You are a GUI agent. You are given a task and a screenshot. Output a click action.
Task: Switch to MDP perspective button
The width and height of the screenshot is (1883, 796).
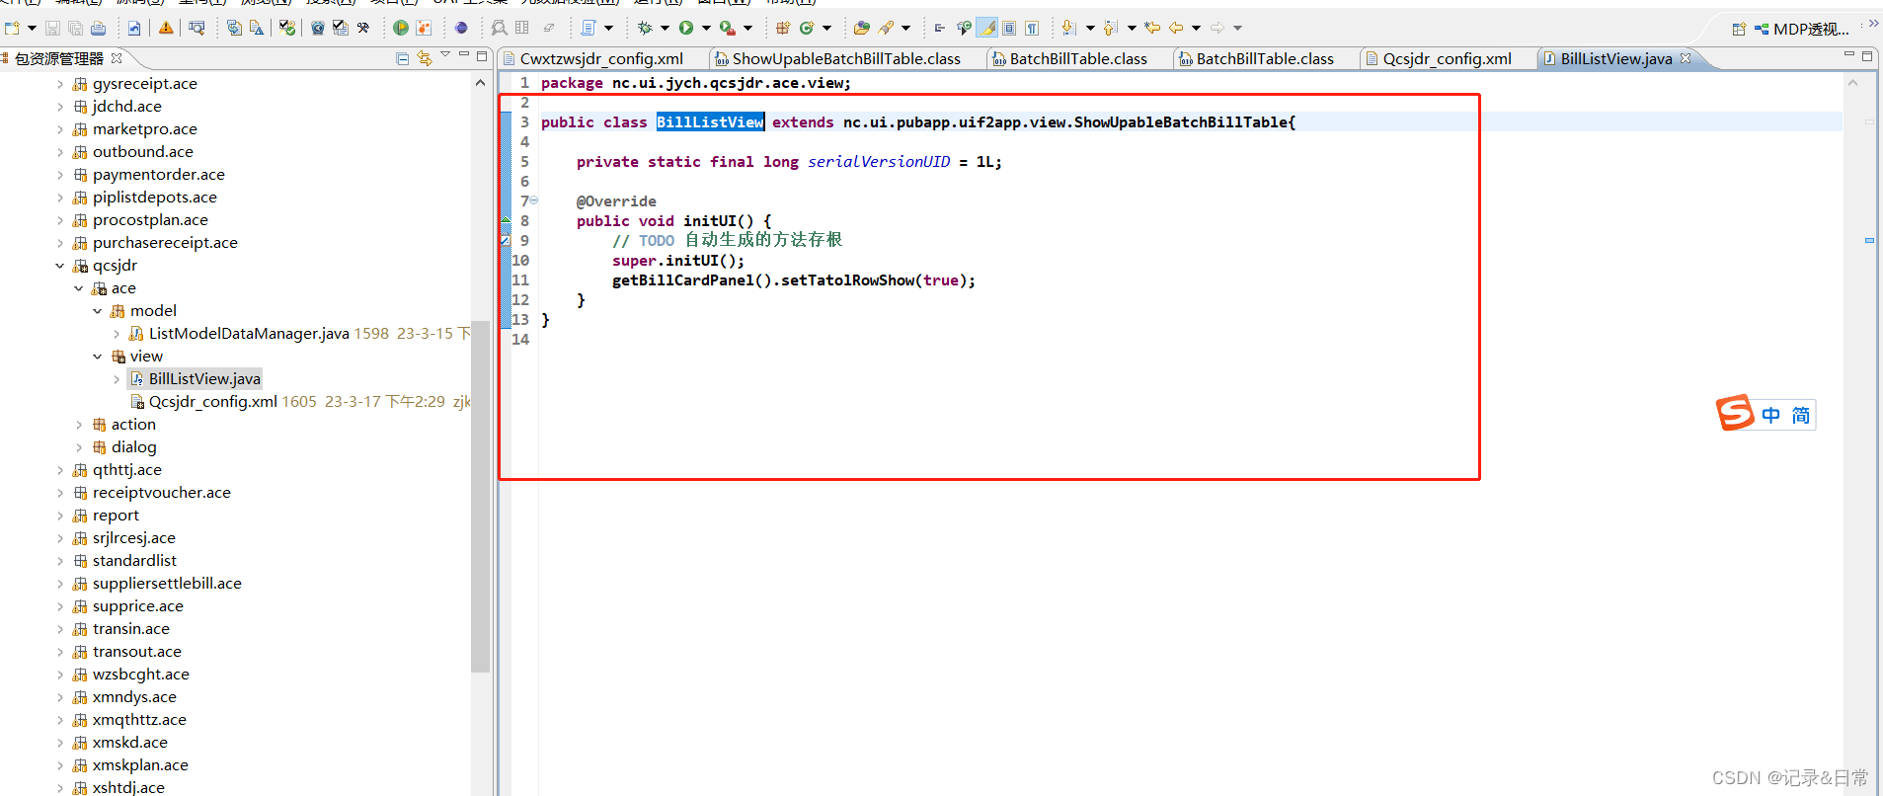pyautogui.click(x=1802, y=29)
